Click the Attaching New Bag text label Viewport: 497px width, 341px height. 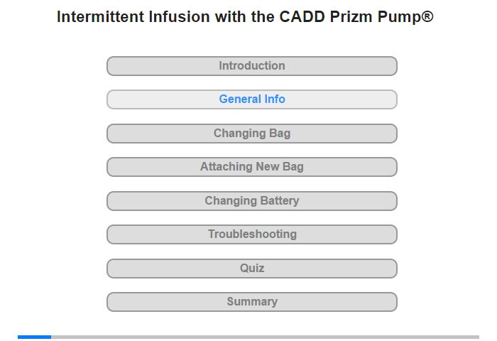pyautogui.click(x=252, y=166)
